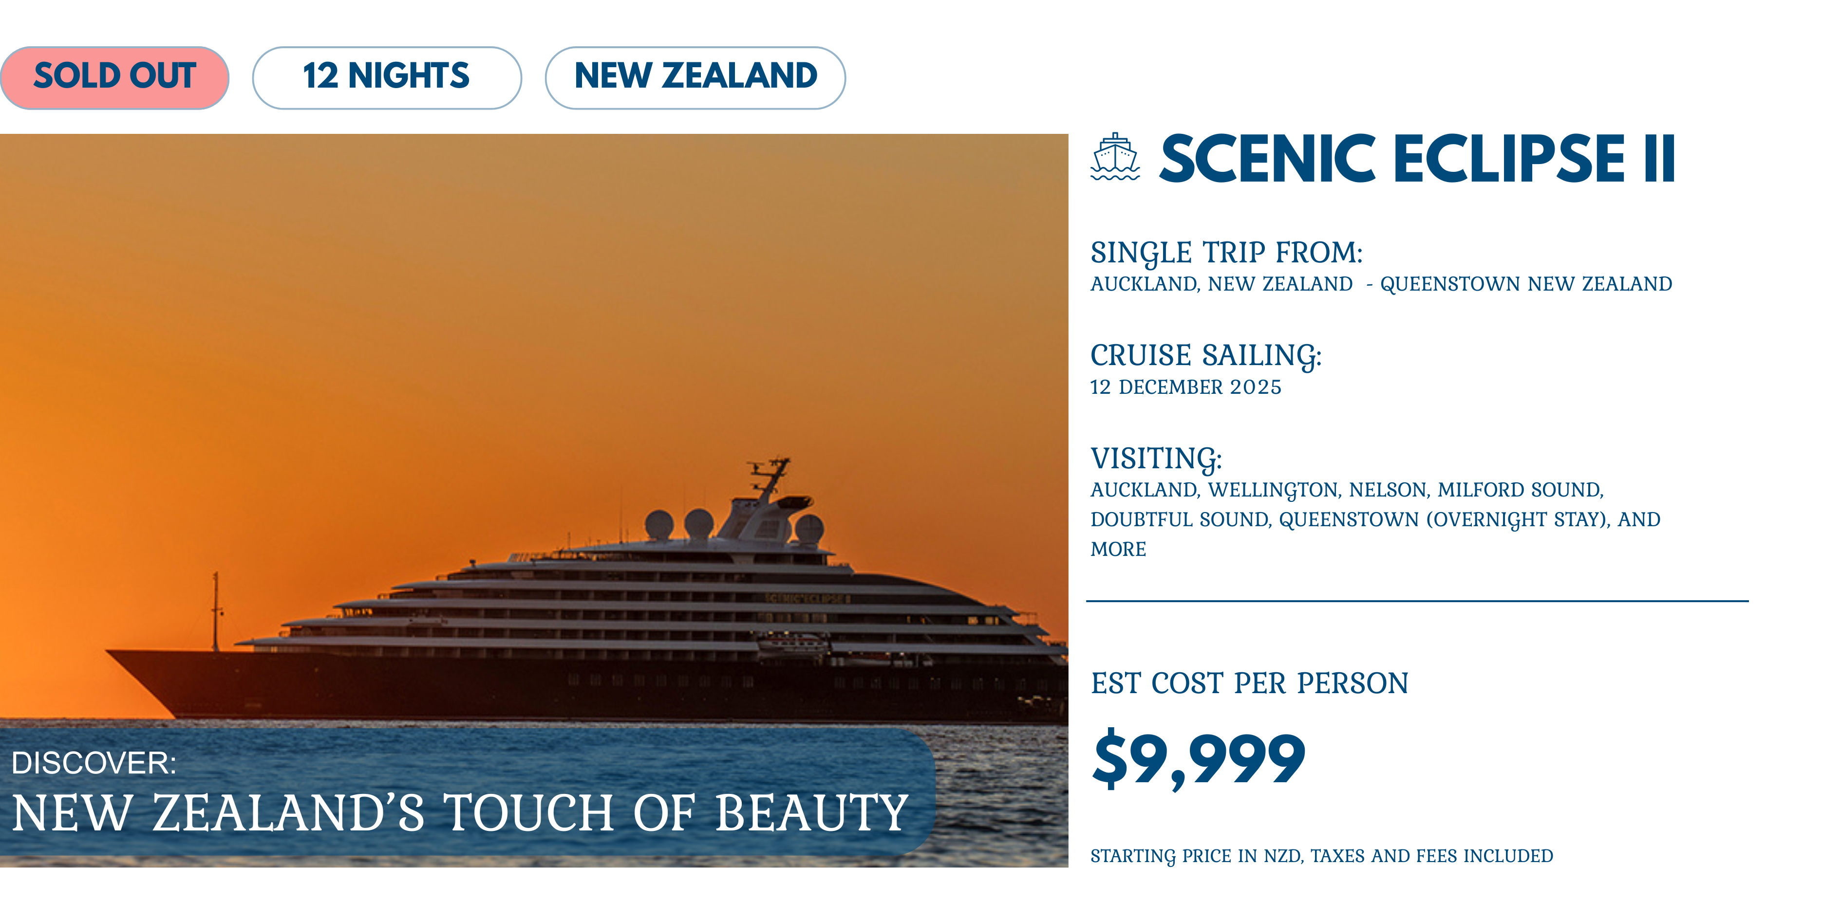1841x920 pixels.
Task: Click the Auckland to Queenstown route text
Action: point(1381,284)
